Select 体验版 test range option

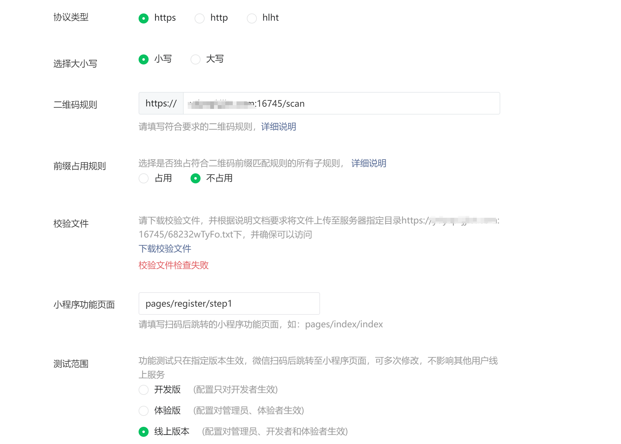(x=144, y=411)
